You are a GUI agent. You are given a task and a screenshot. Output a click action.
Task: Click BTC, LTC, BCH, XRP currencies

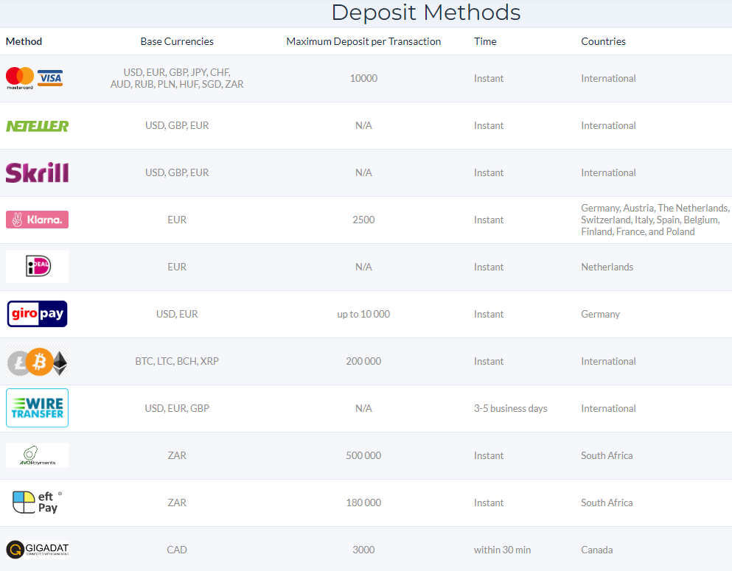[177, 361]
